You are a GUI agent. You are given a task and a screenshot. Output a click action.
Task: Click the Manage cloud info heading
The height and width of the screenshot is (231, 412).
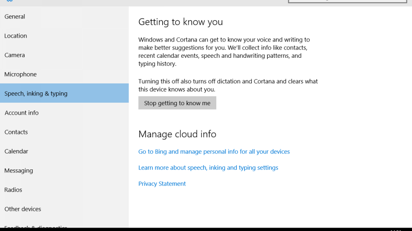tap(177, 134)
